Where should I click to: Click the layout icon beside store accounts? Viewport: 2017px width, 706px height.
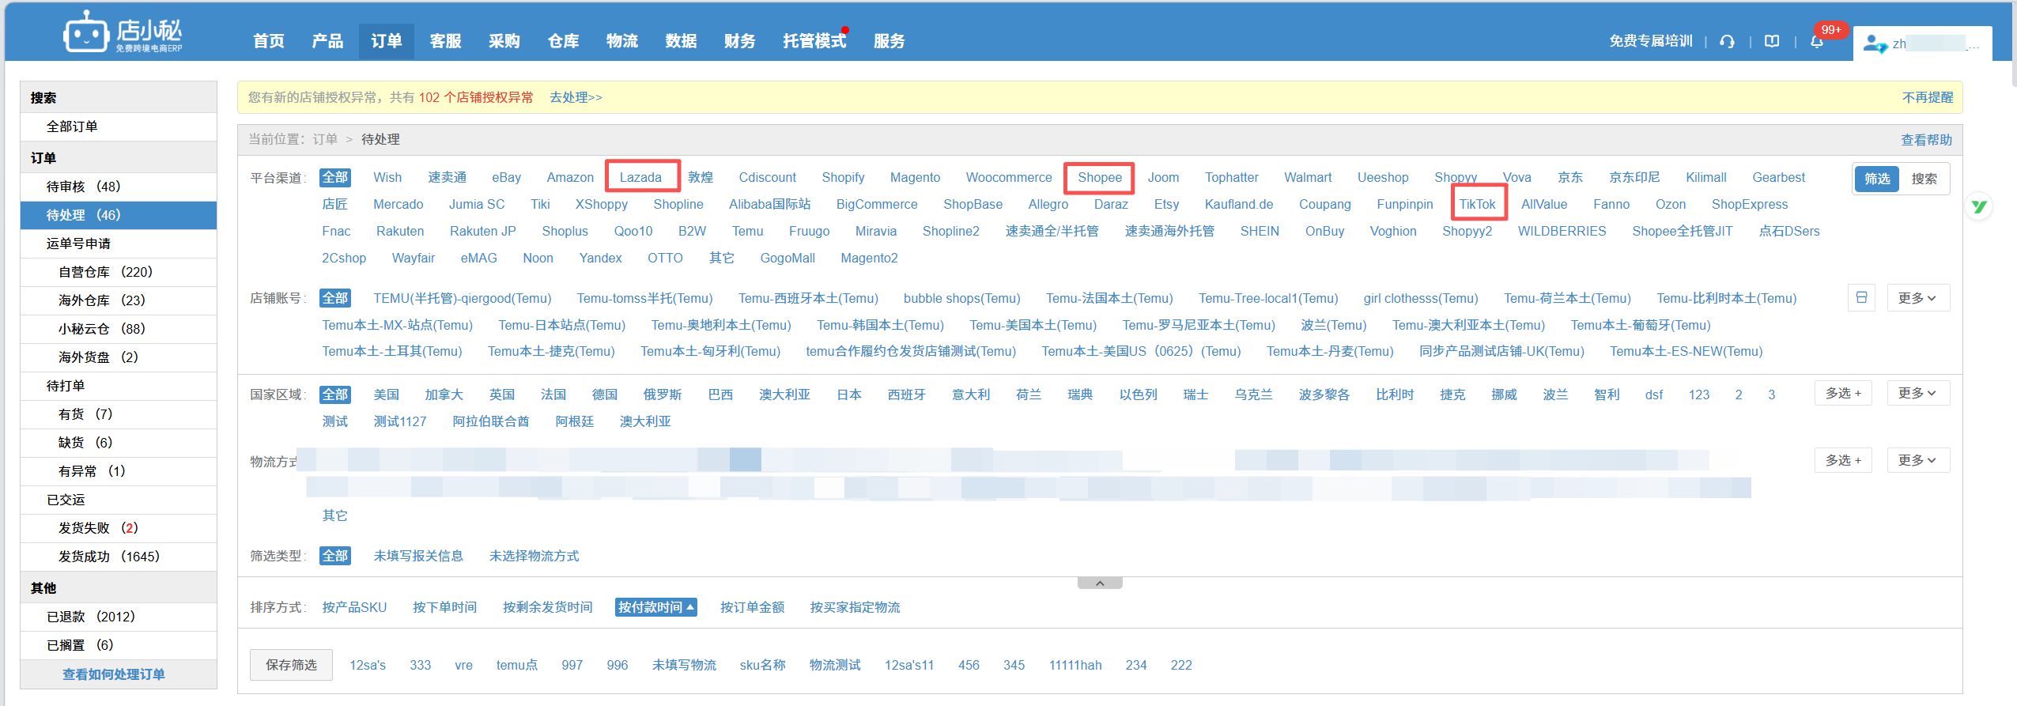[x=1862, y=298]
